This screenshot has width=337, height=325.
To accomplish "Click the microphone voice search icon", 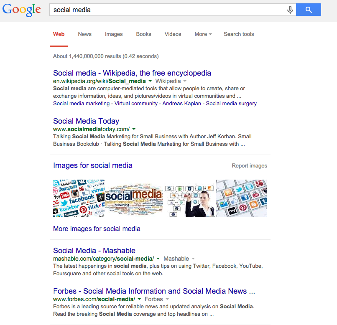I will (x=290, y=10).
